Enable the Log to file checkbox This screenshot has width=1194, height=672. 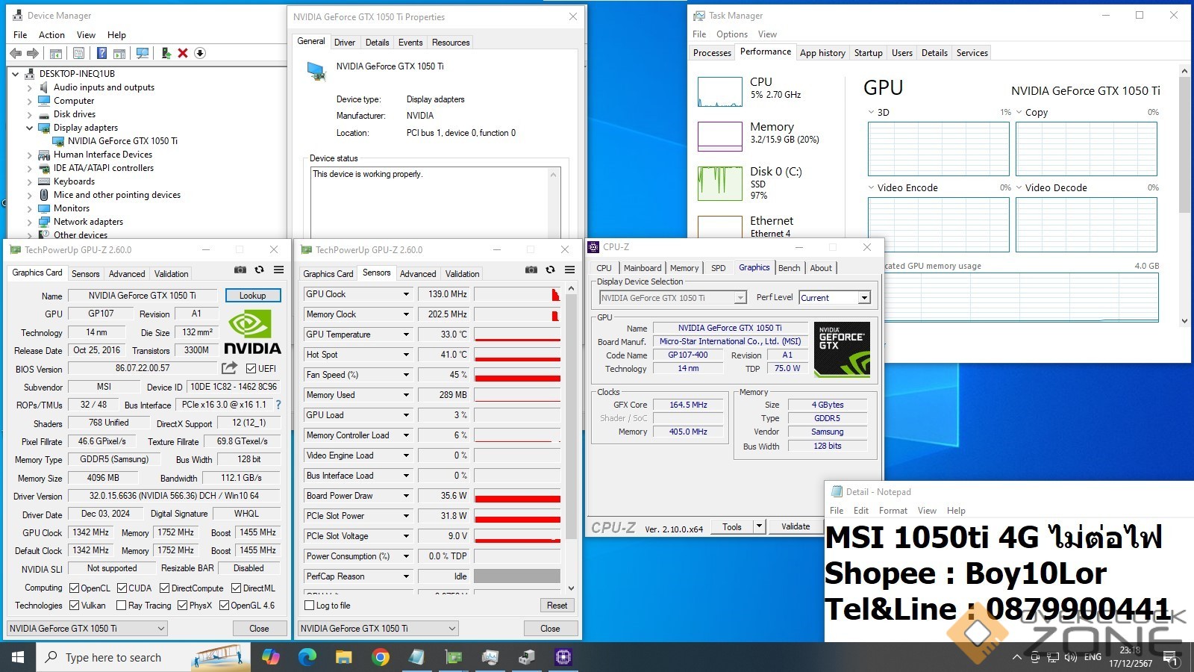pyautogui.click(x=310, y=606)
